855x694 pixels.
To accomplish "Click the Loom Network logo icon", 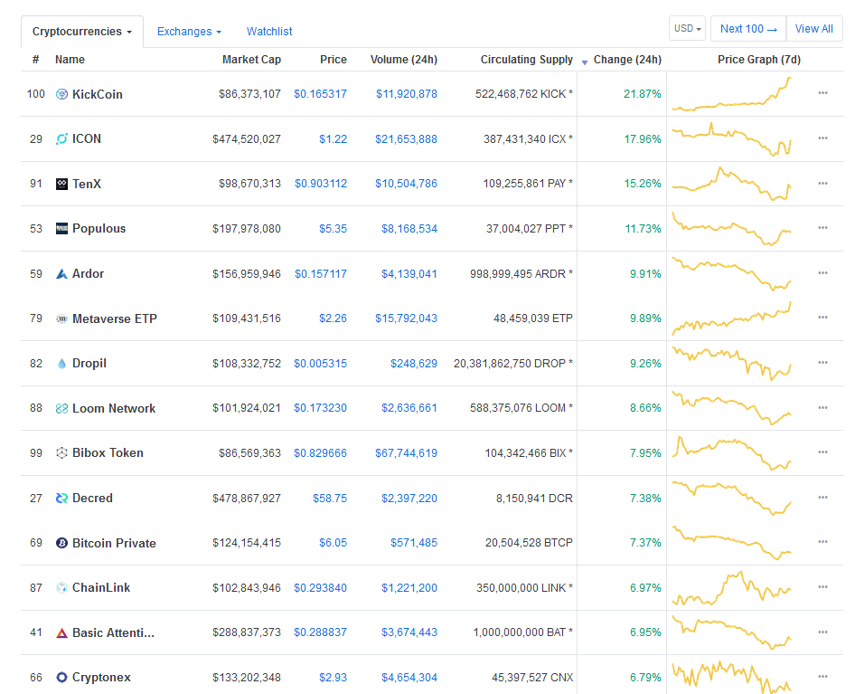I will [x=61, y=408].
